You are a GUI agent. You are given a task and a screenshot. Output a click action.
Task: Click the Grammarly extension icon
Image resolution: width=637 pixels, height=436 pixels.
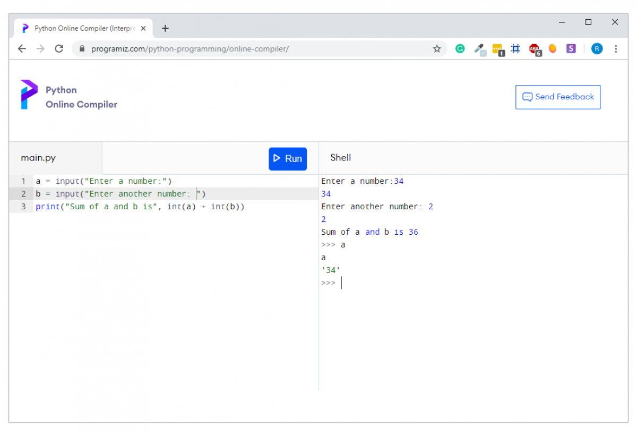(x=460, y=48)
